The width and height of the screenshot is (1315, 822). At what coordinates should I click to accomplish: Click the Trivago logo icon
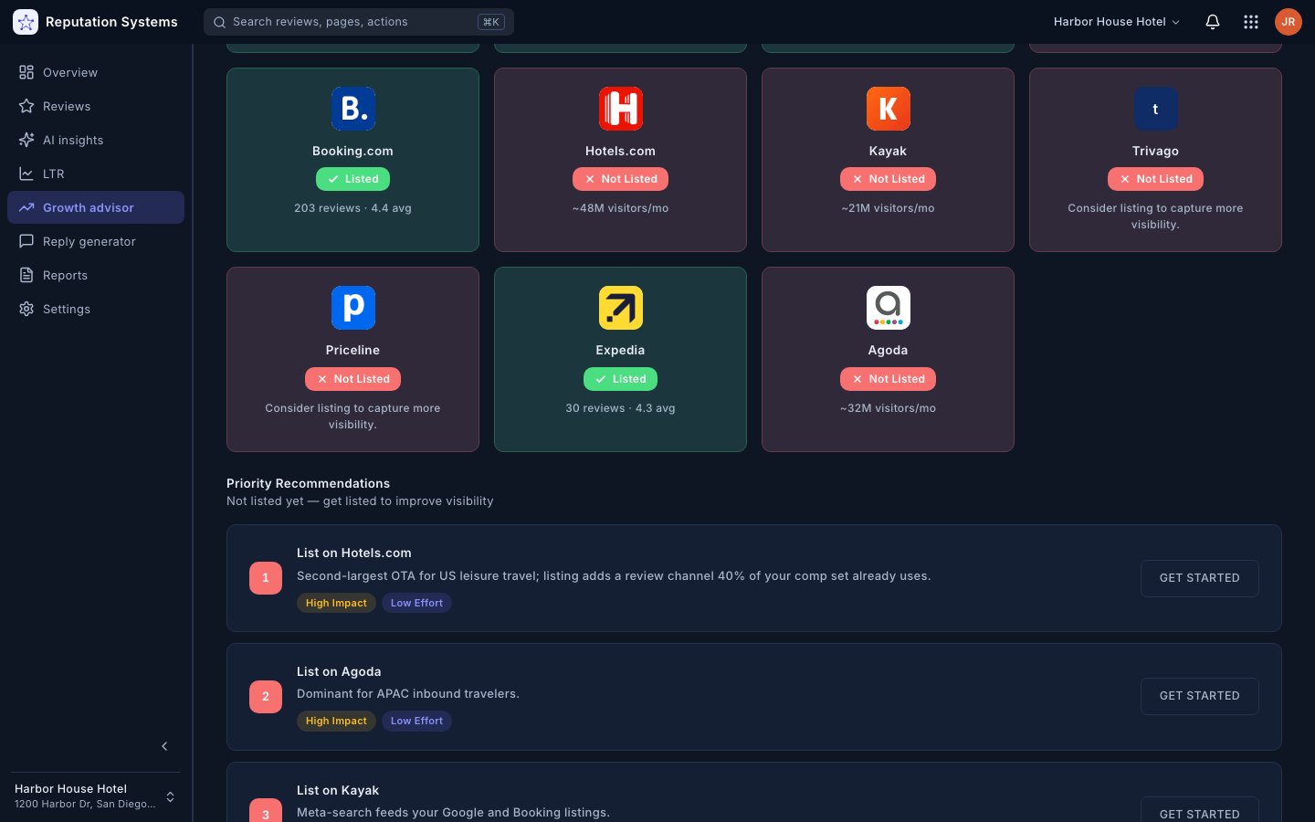point(1156,109)
